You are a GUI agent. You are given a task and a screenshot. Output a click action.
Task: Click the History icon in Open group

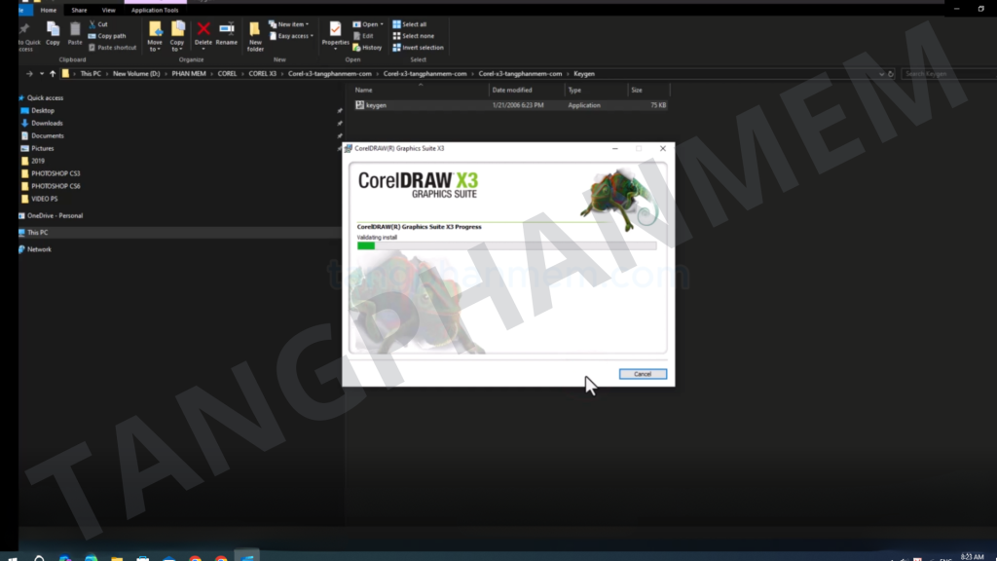pyautogui.click(x=356, y=47)
